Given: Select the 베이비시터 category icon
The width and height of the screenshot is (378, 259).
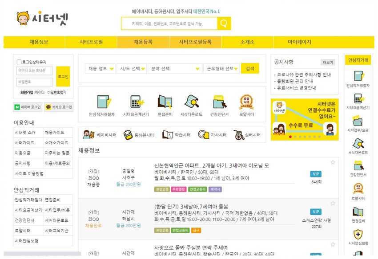Looking at the screenshot, I should tap(88, 135).
